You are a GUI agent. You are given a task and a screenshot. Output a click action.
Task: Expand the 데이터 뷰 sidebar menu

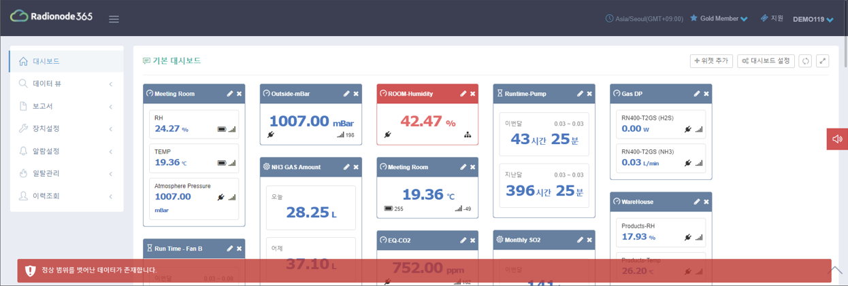(67, 84)
